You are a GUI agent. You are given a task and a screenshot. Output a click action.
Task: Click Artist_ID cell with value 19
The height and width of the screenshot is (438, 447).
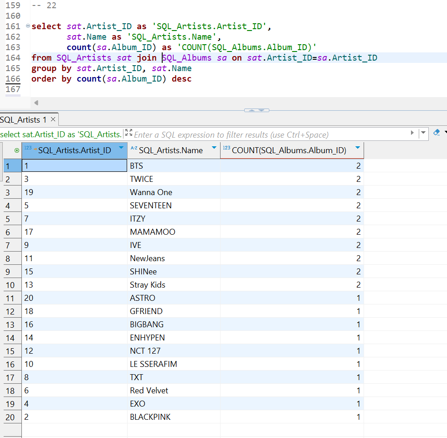coord(74,192)
